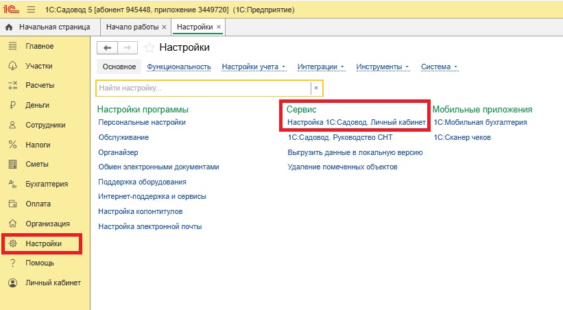Open the Бухгалтерия sidebar label

[47, 184]
